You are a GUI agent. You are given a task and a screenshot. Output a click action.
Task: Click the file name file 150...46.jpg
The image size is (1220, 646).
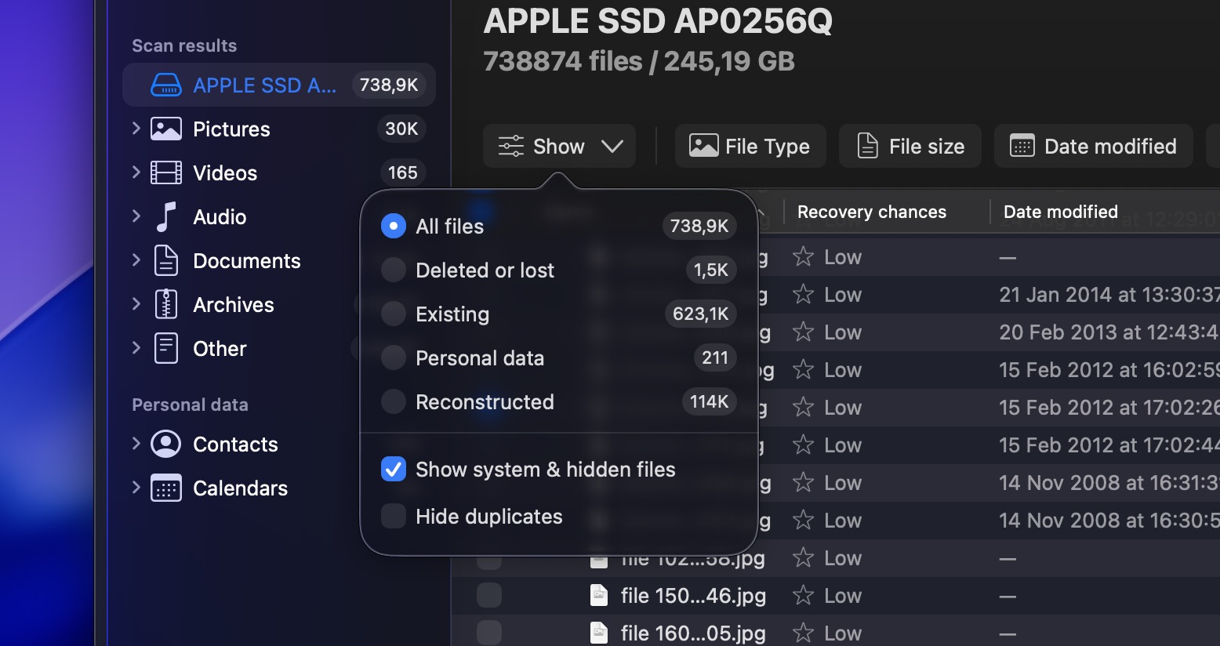[693, 596]
